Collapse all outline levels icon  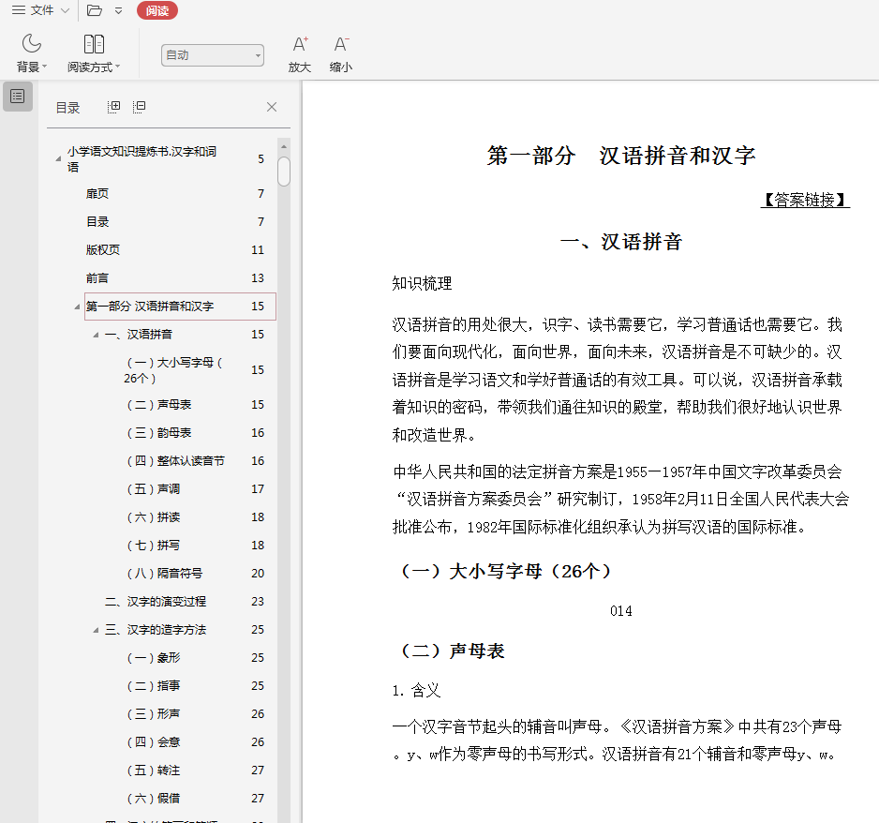pyautogui.click(x=139, y=107)
